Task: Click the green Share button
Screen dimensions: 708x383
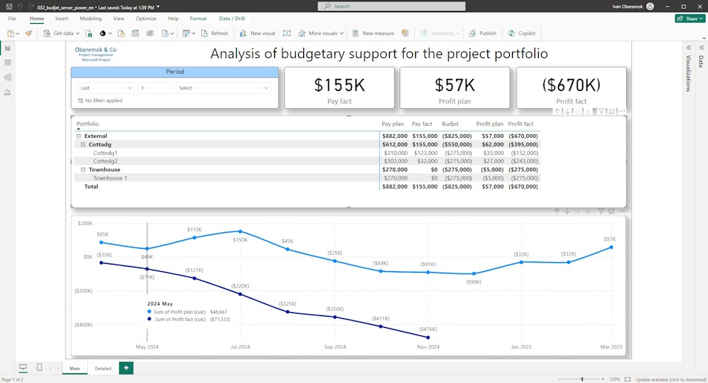Action: [690, 19]
